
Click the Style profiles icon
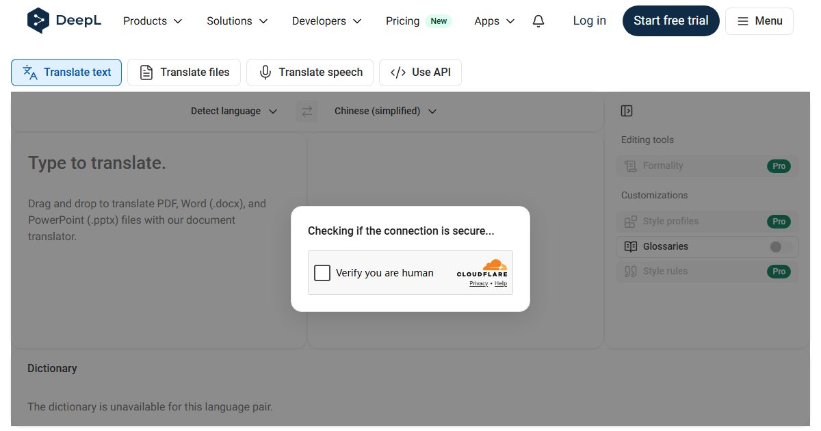click(x=631, y=221)
